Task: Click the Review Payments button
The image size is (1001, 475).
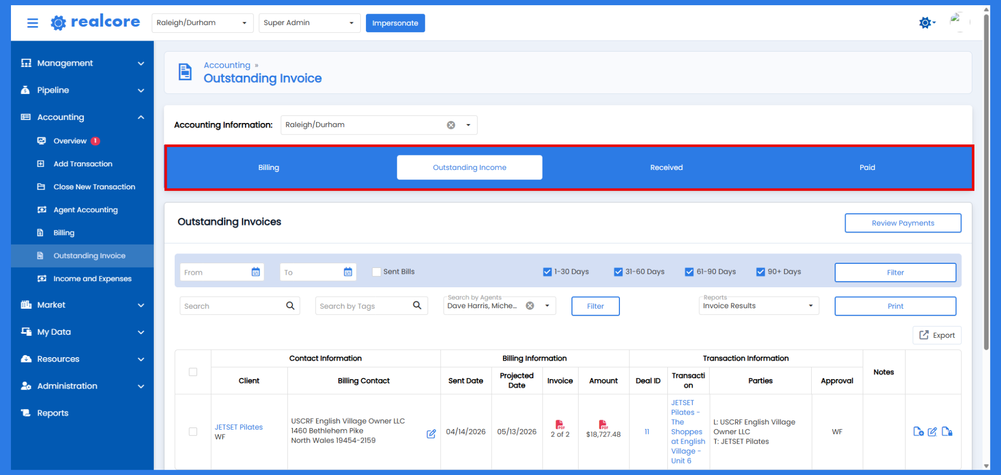Action: point(902,223)
